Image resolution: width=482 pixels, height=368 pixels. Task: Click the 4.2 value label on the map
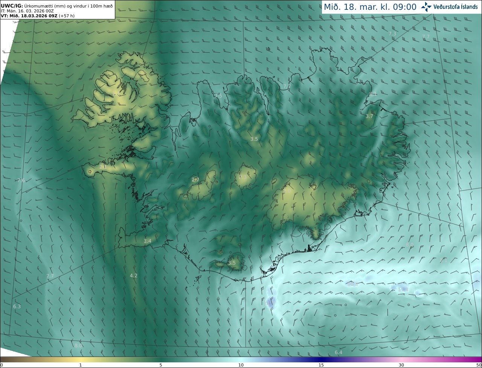134,275
